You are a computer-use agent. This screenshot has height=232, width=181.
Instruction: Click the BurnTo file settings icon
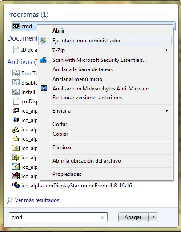coord(16,73)
